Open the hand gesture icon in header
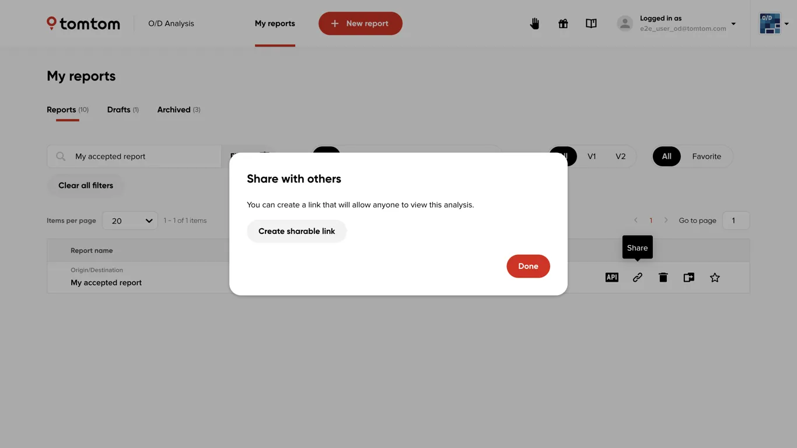The height and width of the screenshot is (448, 797). click(534, 23)
